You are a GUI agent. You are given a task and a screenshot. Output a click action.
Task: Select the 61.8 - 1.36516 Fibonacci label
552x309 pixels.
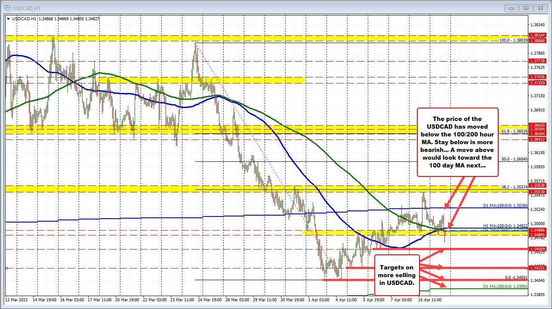[515, 130]
